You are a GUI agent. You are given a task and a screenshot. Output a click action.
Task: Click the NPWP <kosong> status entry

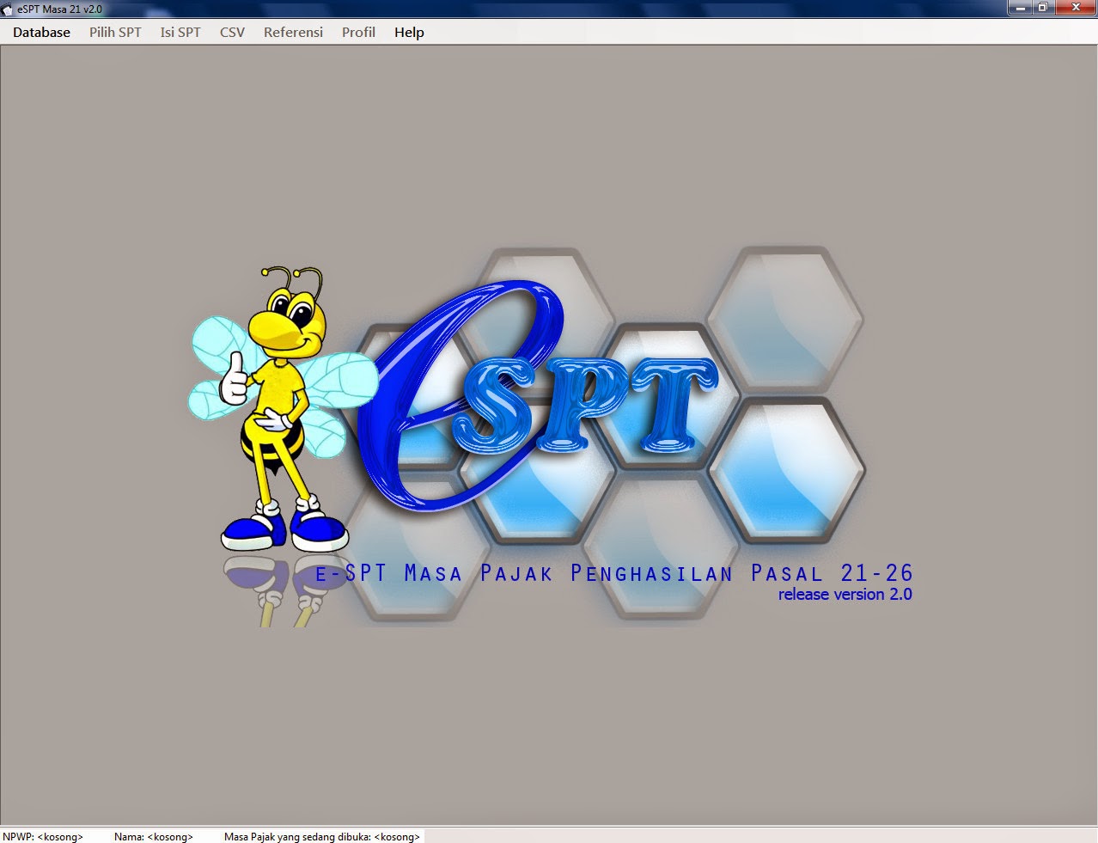coord(43,836)
